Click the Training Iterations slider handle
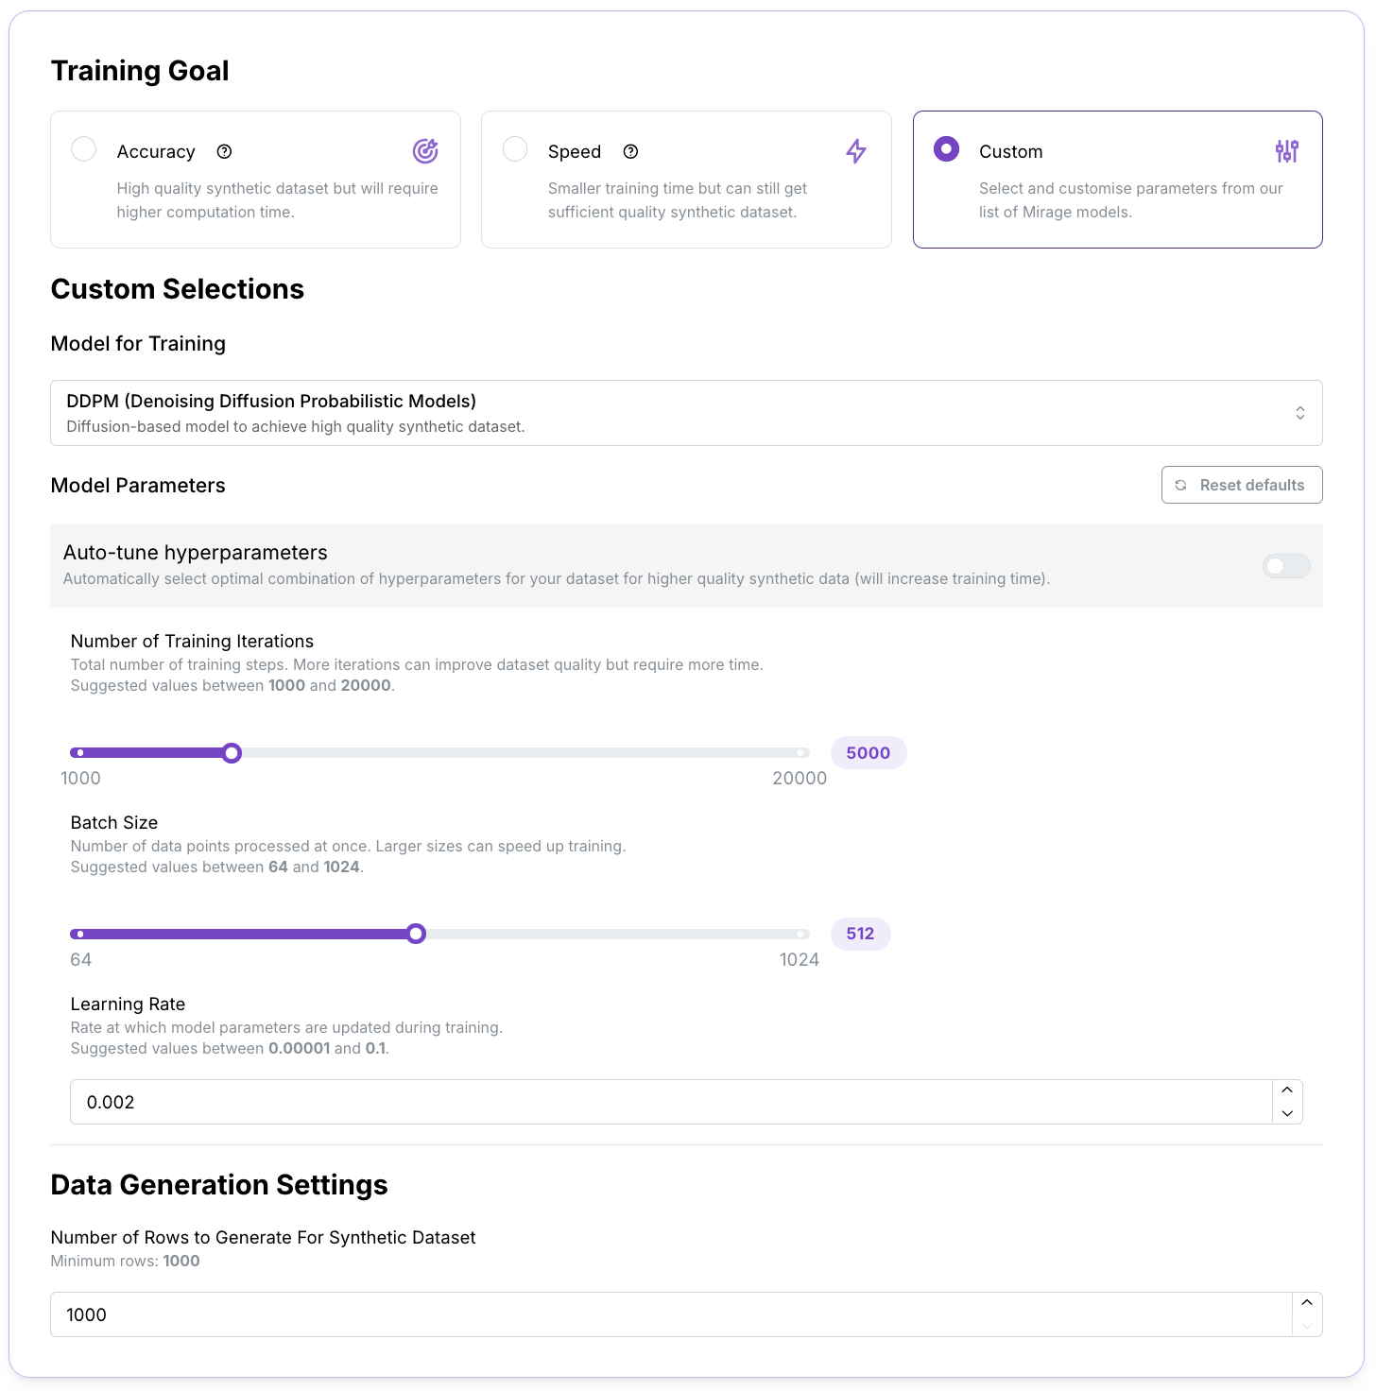 [x=232, y=753]
